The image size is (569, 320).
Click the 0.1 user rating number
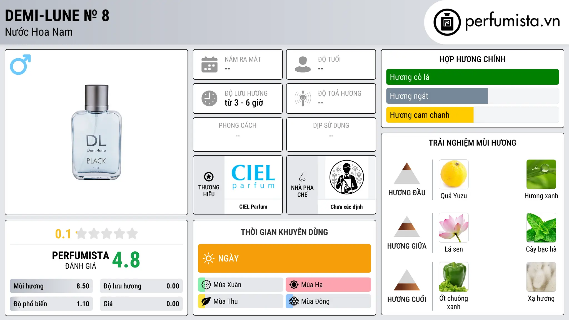pos(63,234)
